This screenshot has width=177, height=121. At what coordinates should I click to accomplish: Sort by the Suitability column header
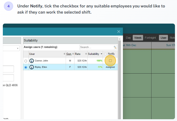[95, 54]
